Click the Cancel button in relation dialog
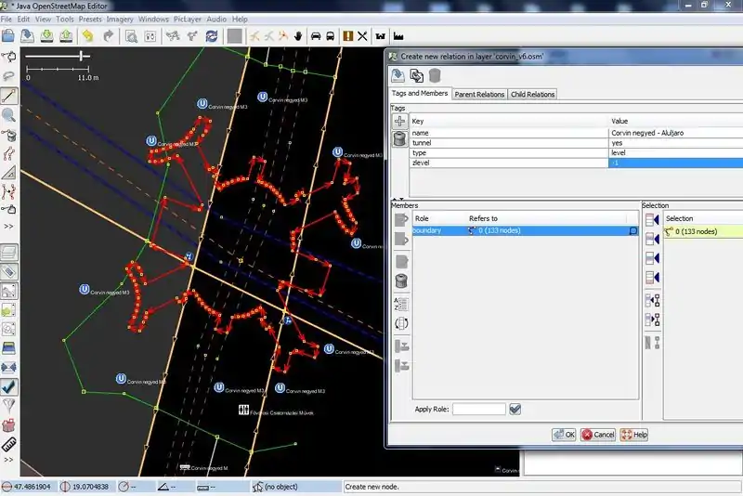 coord(598,434)
